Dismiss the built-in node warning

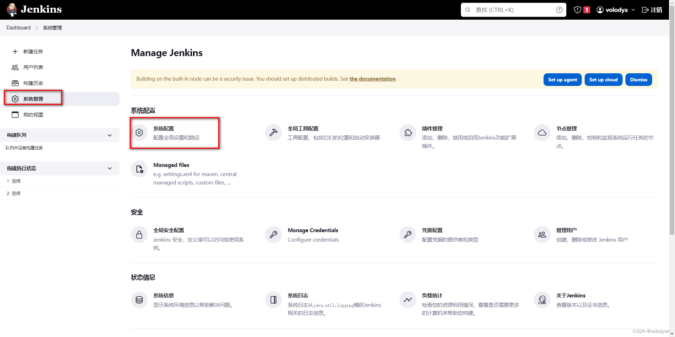(638, 80)
